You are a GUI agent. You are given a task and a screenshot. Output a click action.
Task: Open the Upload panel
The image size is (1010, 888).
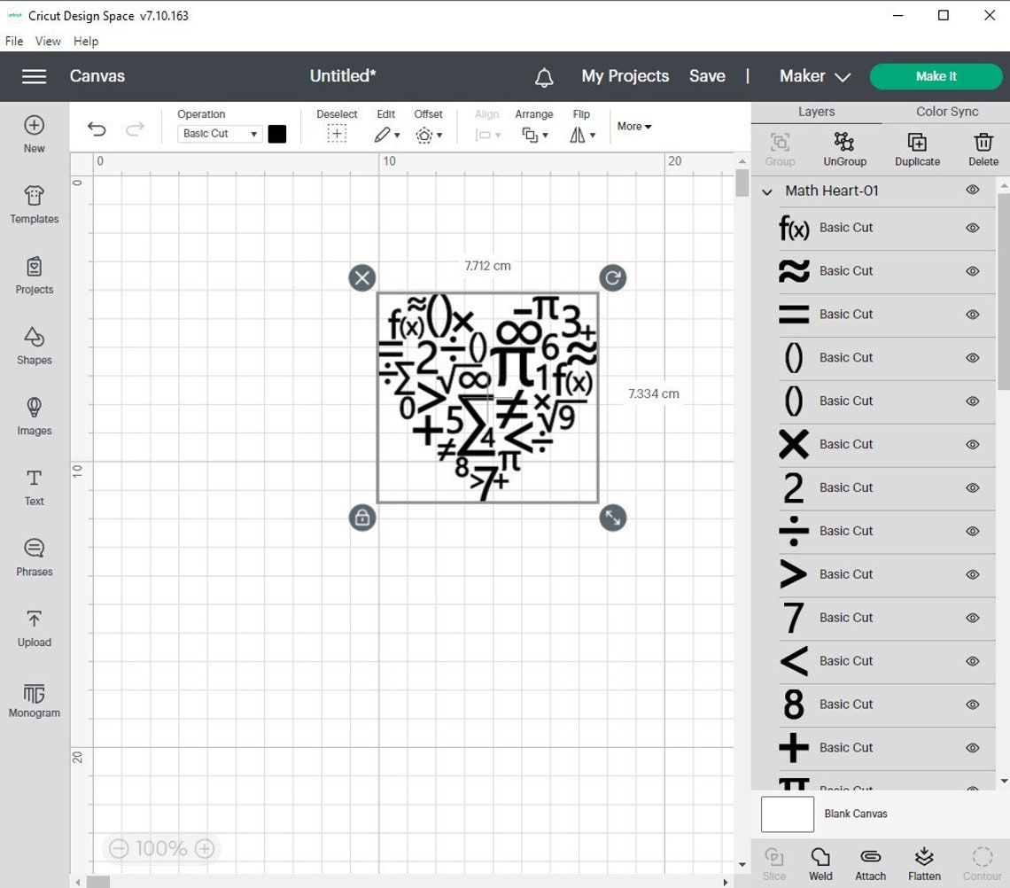click(34, 629)
